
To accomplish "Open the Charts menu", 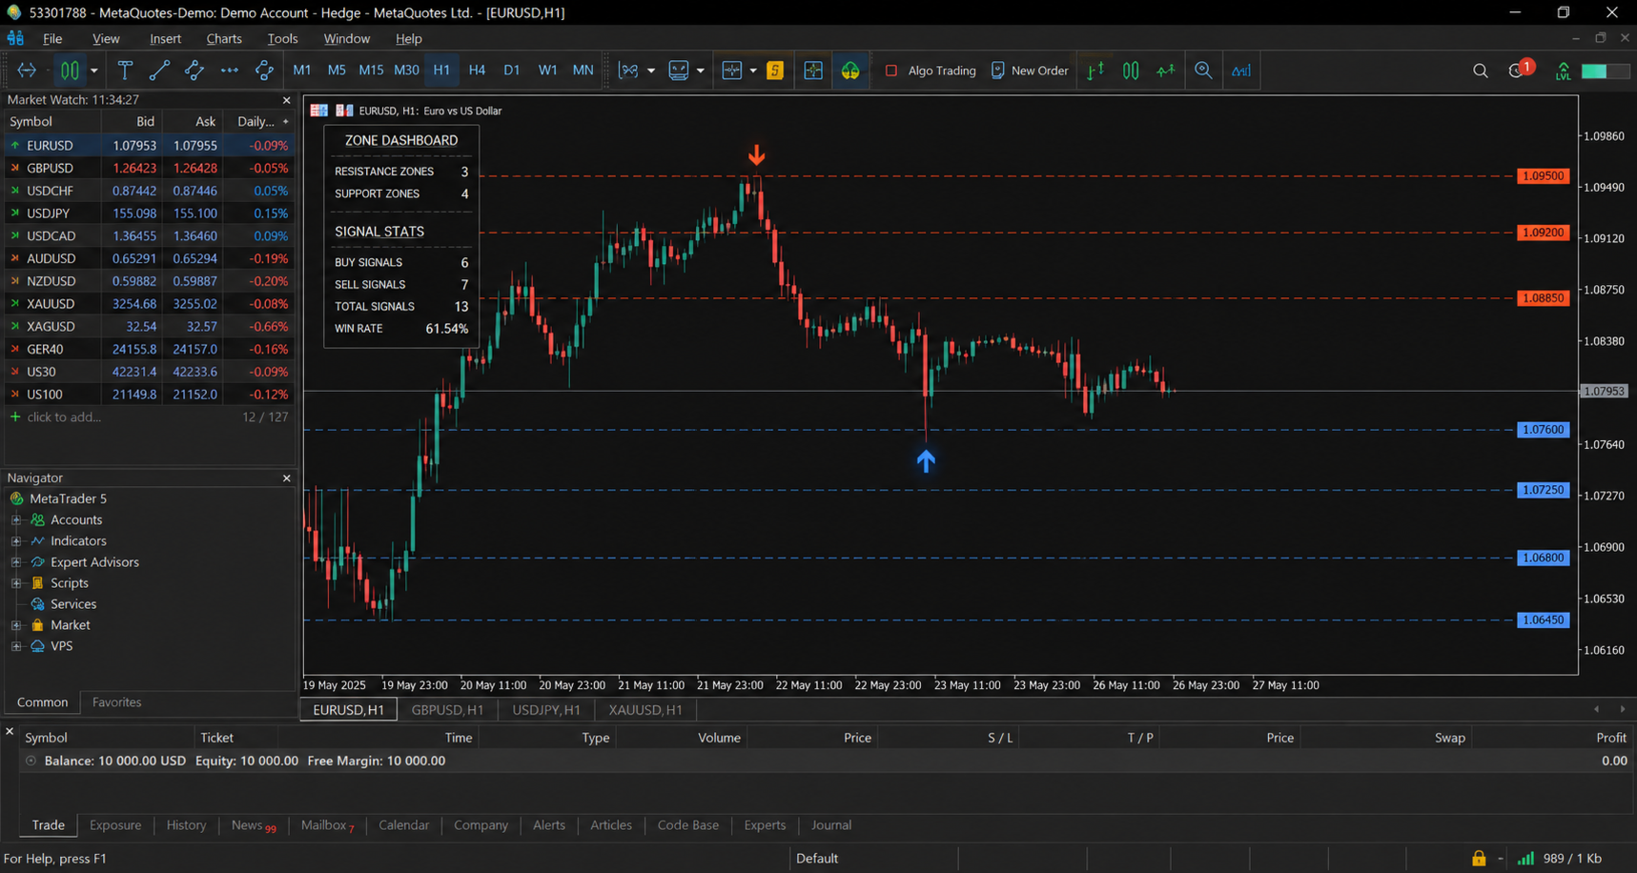I will click(x=224, y=39).
